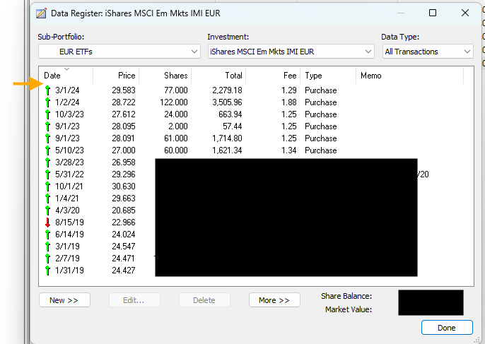Click the green up arrow for 1/2/24

(x=47, y=102)
